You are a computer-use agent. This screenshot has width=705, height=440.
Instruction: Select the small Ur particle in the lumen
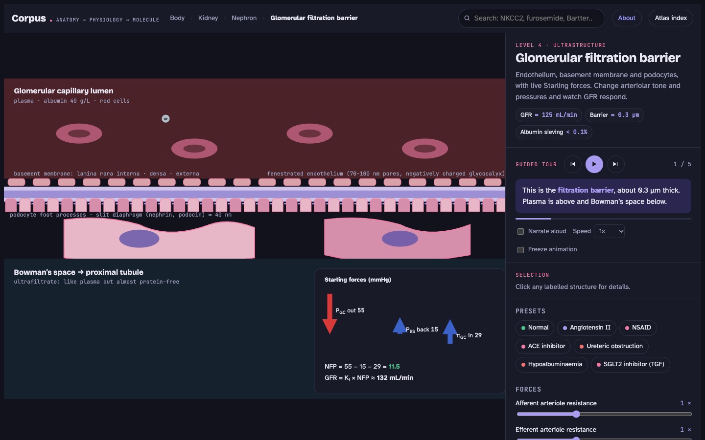[166, 119]
